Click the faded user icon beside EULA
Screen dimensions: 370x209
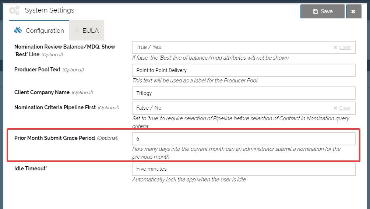pyautogui.click(x=77, y=30)
